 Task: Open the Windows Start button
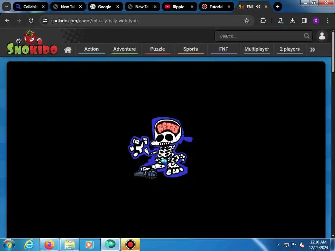coord(9,244)
